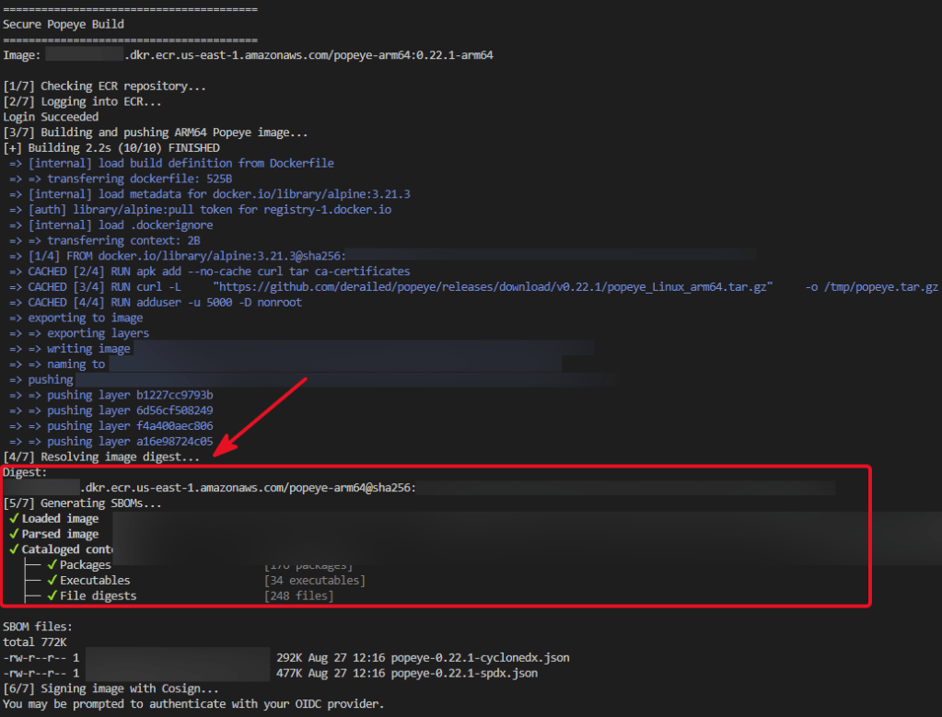The height and width of the screenshot is (717, 942).
Task: Click the 'naming to' line
Action: pyautogui.click(x=56, y=364)
